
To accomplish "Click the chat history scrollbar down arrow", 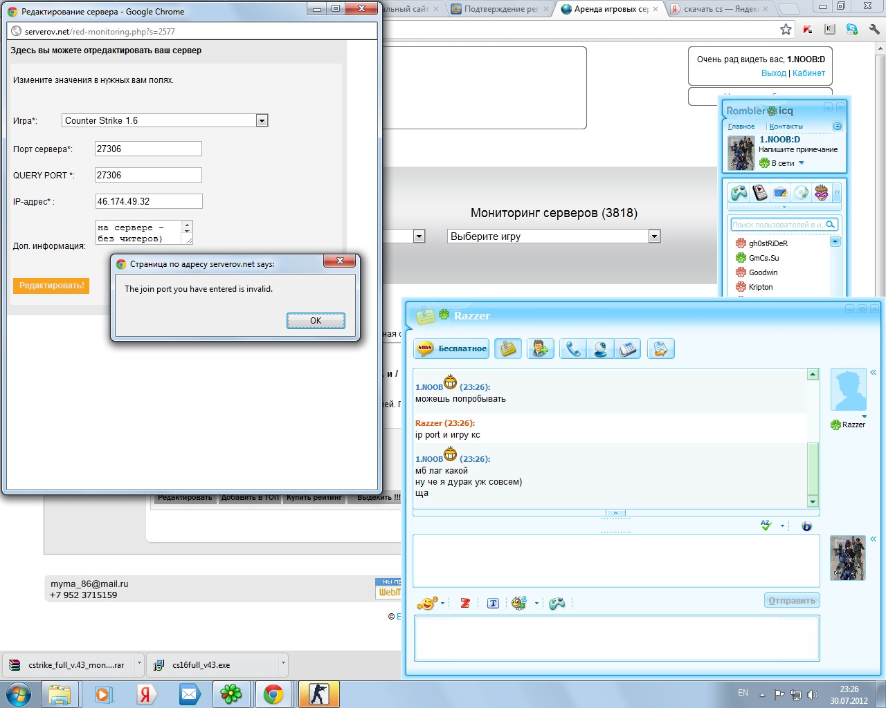I will coord(813,501).
